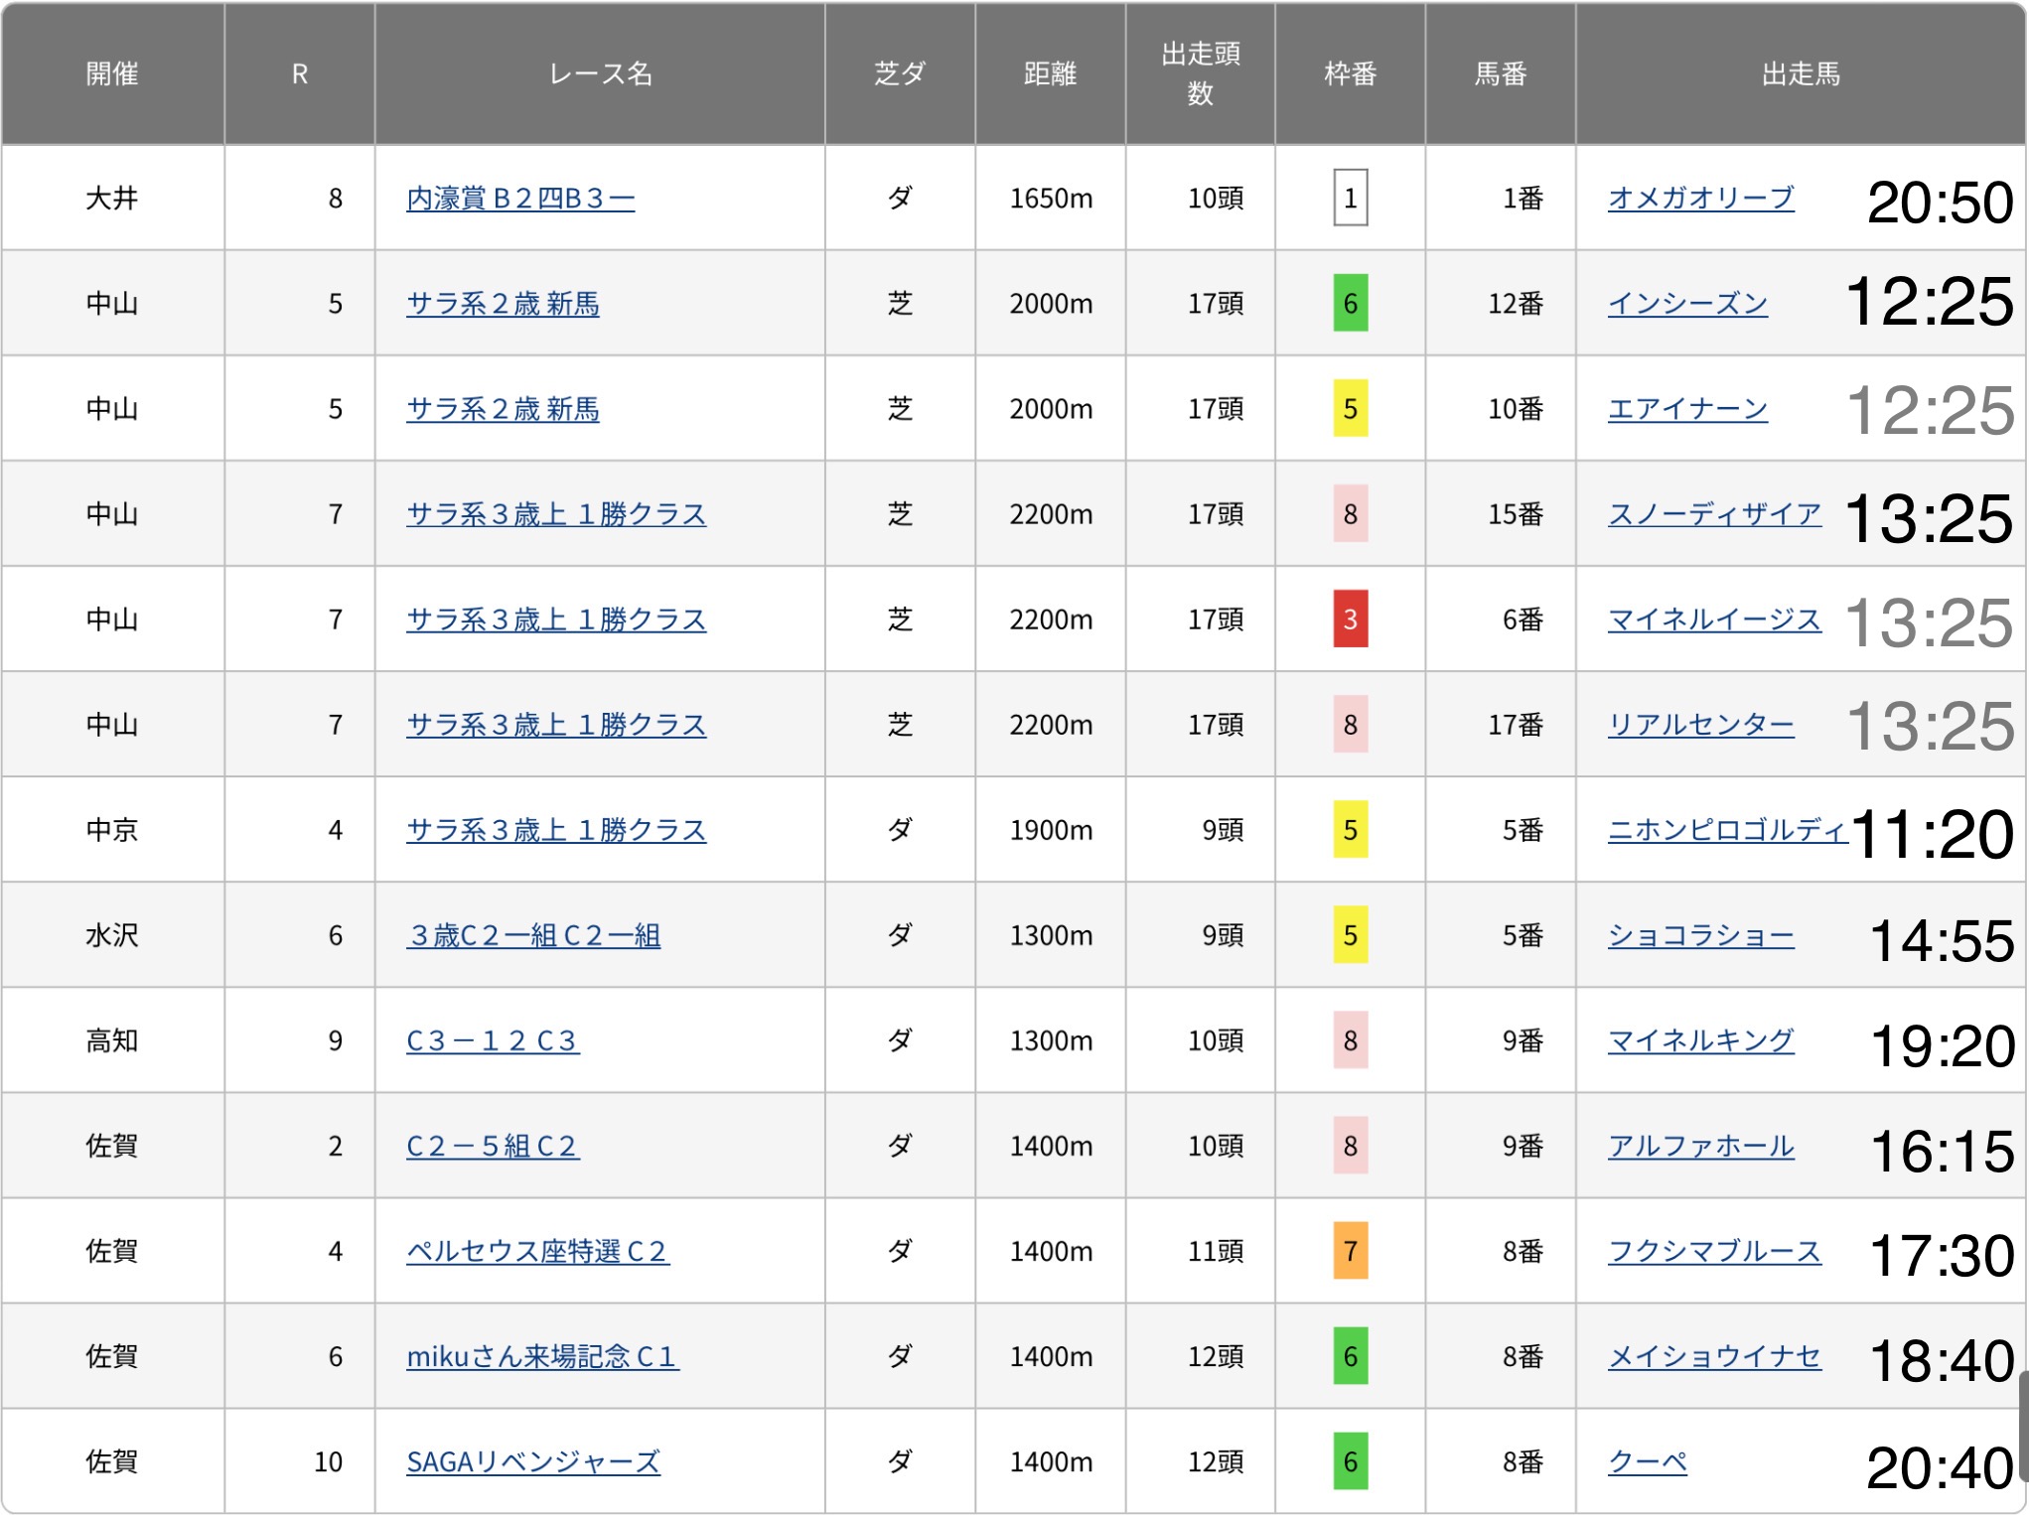
Task: Click the レース名 column header
Action: click(x=600, y=73)
